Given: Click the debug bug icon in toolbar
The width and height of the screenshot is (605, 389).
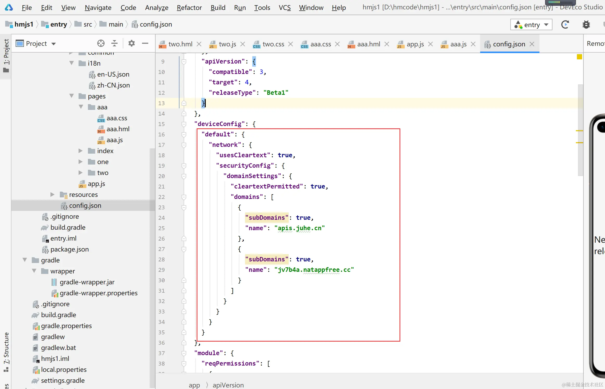Looking at the screenshot, I should [586, 25].
